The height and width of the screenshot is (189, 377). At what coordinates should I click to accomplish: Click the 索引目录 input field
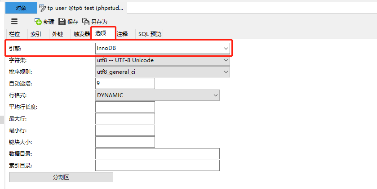157,166
